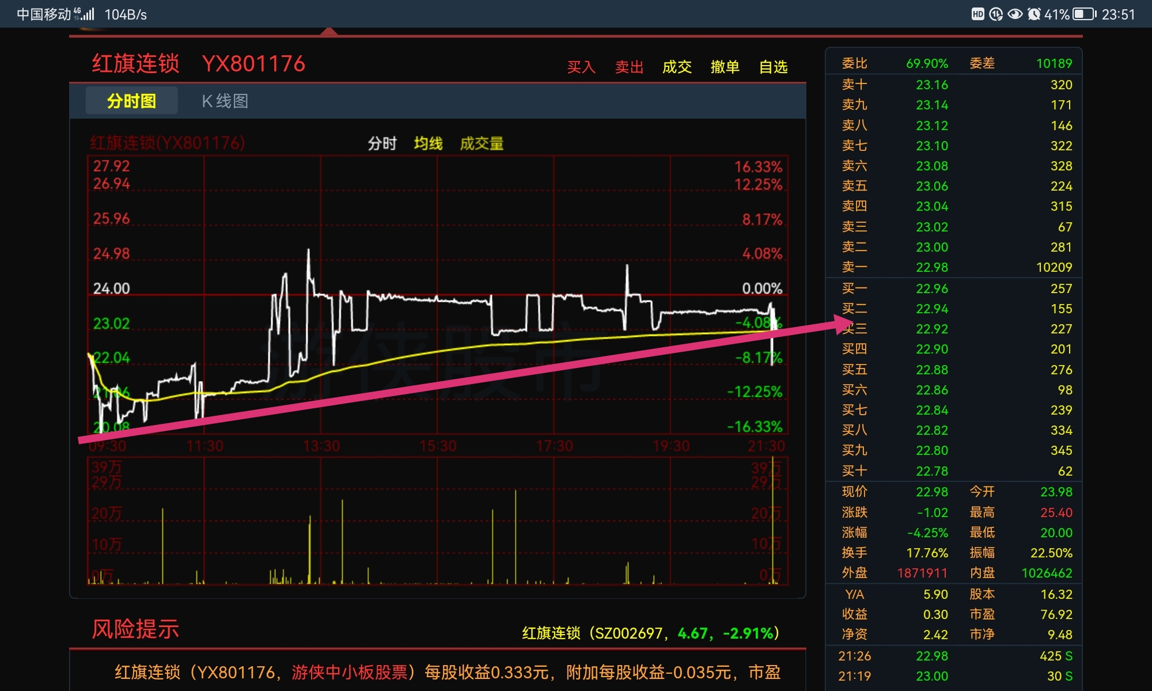
Task: Select 卖一 price 22.98 row
Action: (x=954, y=267)
